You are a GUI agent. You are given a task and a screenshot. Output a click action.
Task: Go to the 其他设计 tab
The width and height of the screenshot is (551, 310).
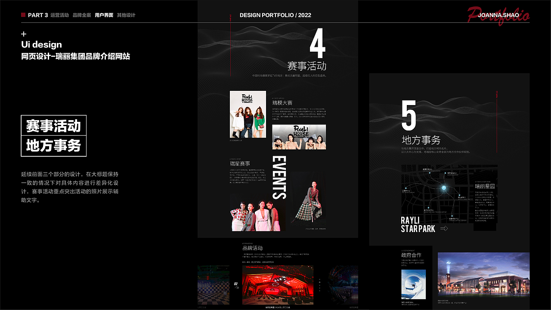[x=126, y=15]
